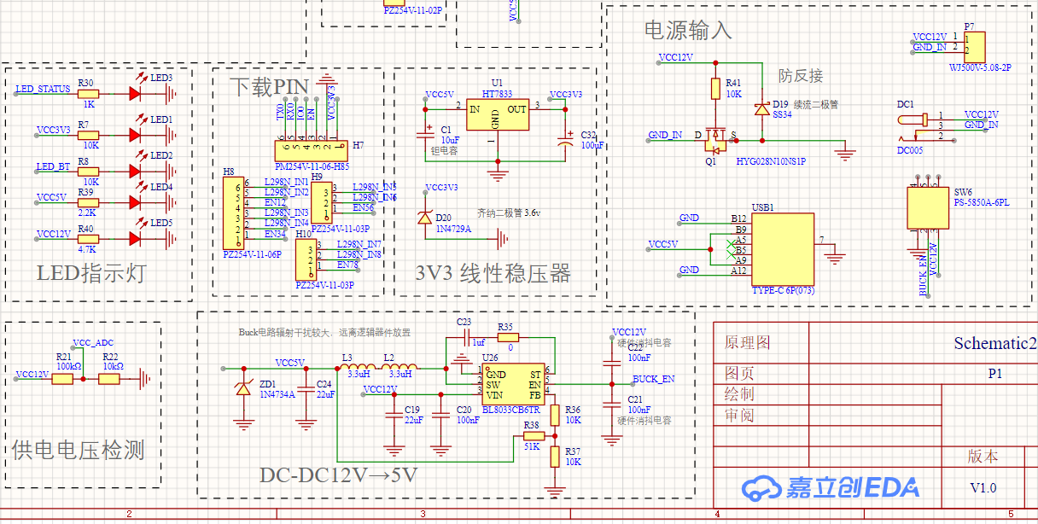Select capacitor C19 22uF

point(393,415)
